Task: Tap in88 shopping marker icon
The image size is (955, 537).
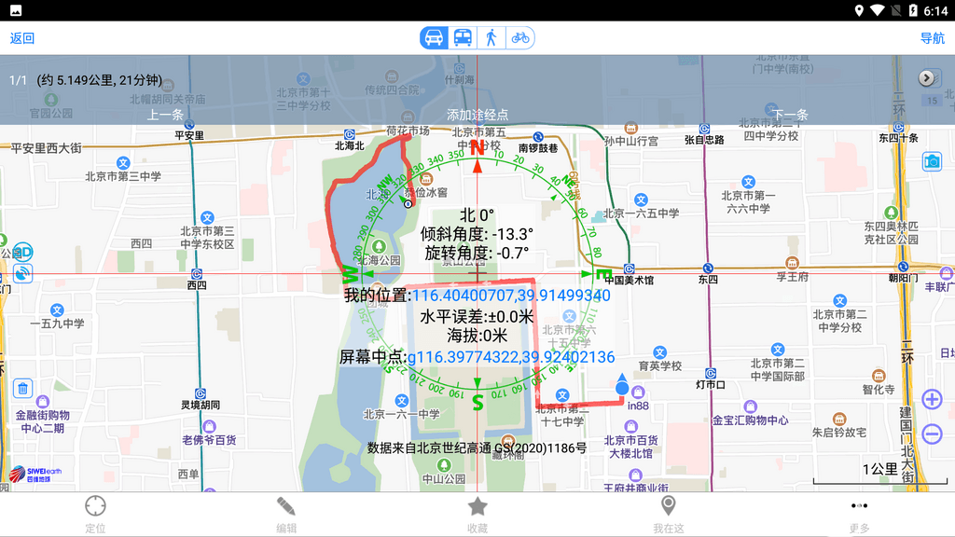Action: tap(638, 392)
